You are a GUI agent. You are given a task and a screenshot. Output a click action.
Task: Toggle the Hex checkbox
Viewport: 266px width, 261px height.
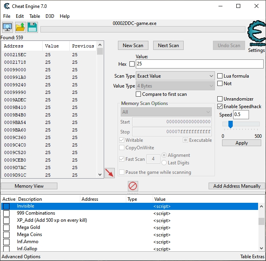(x=132, y=64)
